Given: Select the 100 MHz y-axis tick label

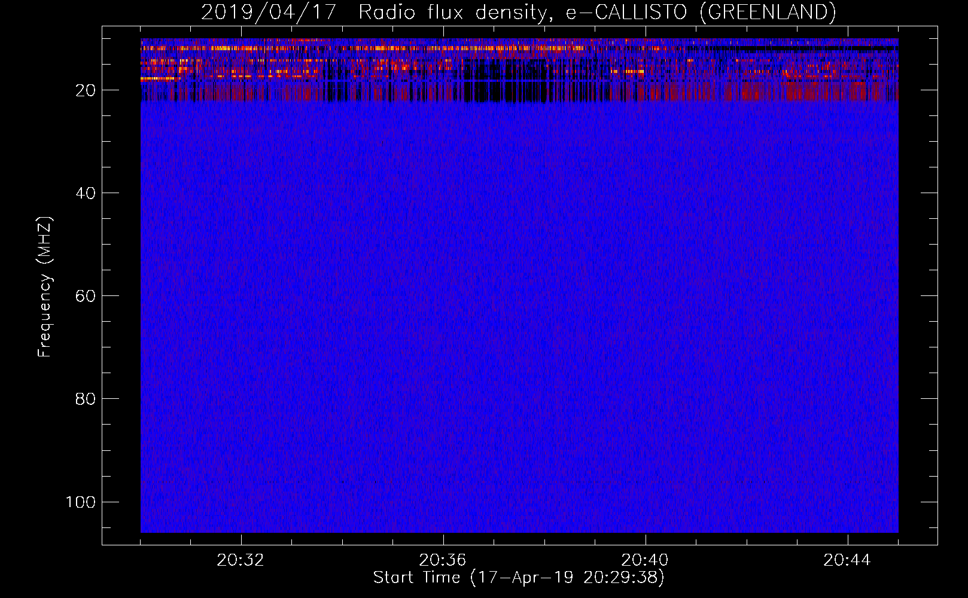Looking at the screenshot, I should (x=81, y=502).
